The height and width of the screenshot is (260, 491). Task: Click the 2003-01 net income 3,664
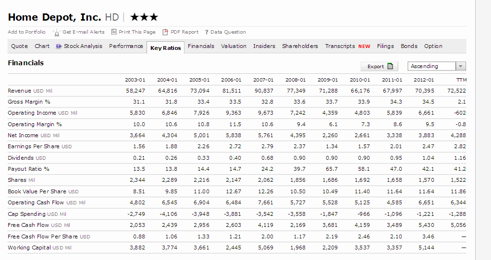pyautogui.click(x=137, y=135)
